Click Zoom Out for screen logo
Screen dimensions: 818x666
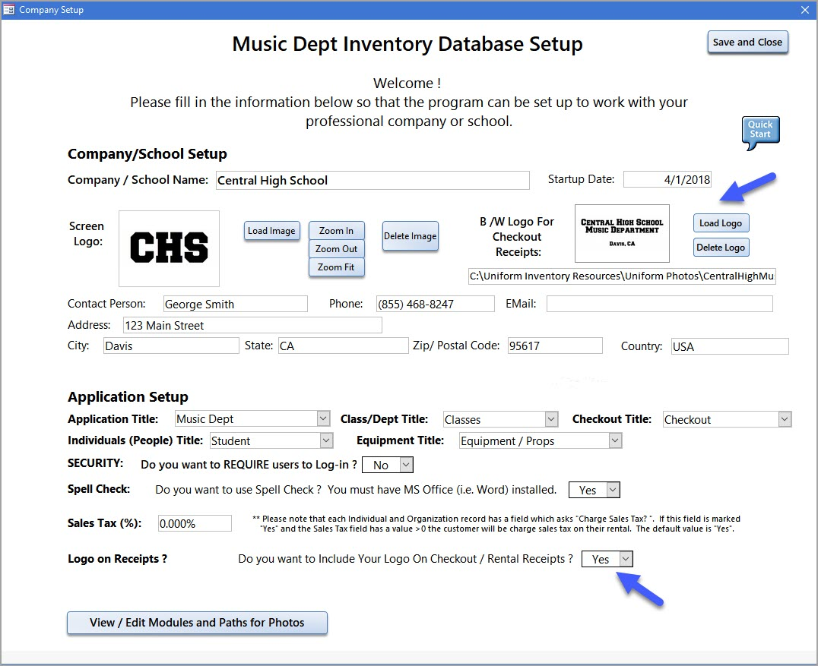(x=336, y=249)
